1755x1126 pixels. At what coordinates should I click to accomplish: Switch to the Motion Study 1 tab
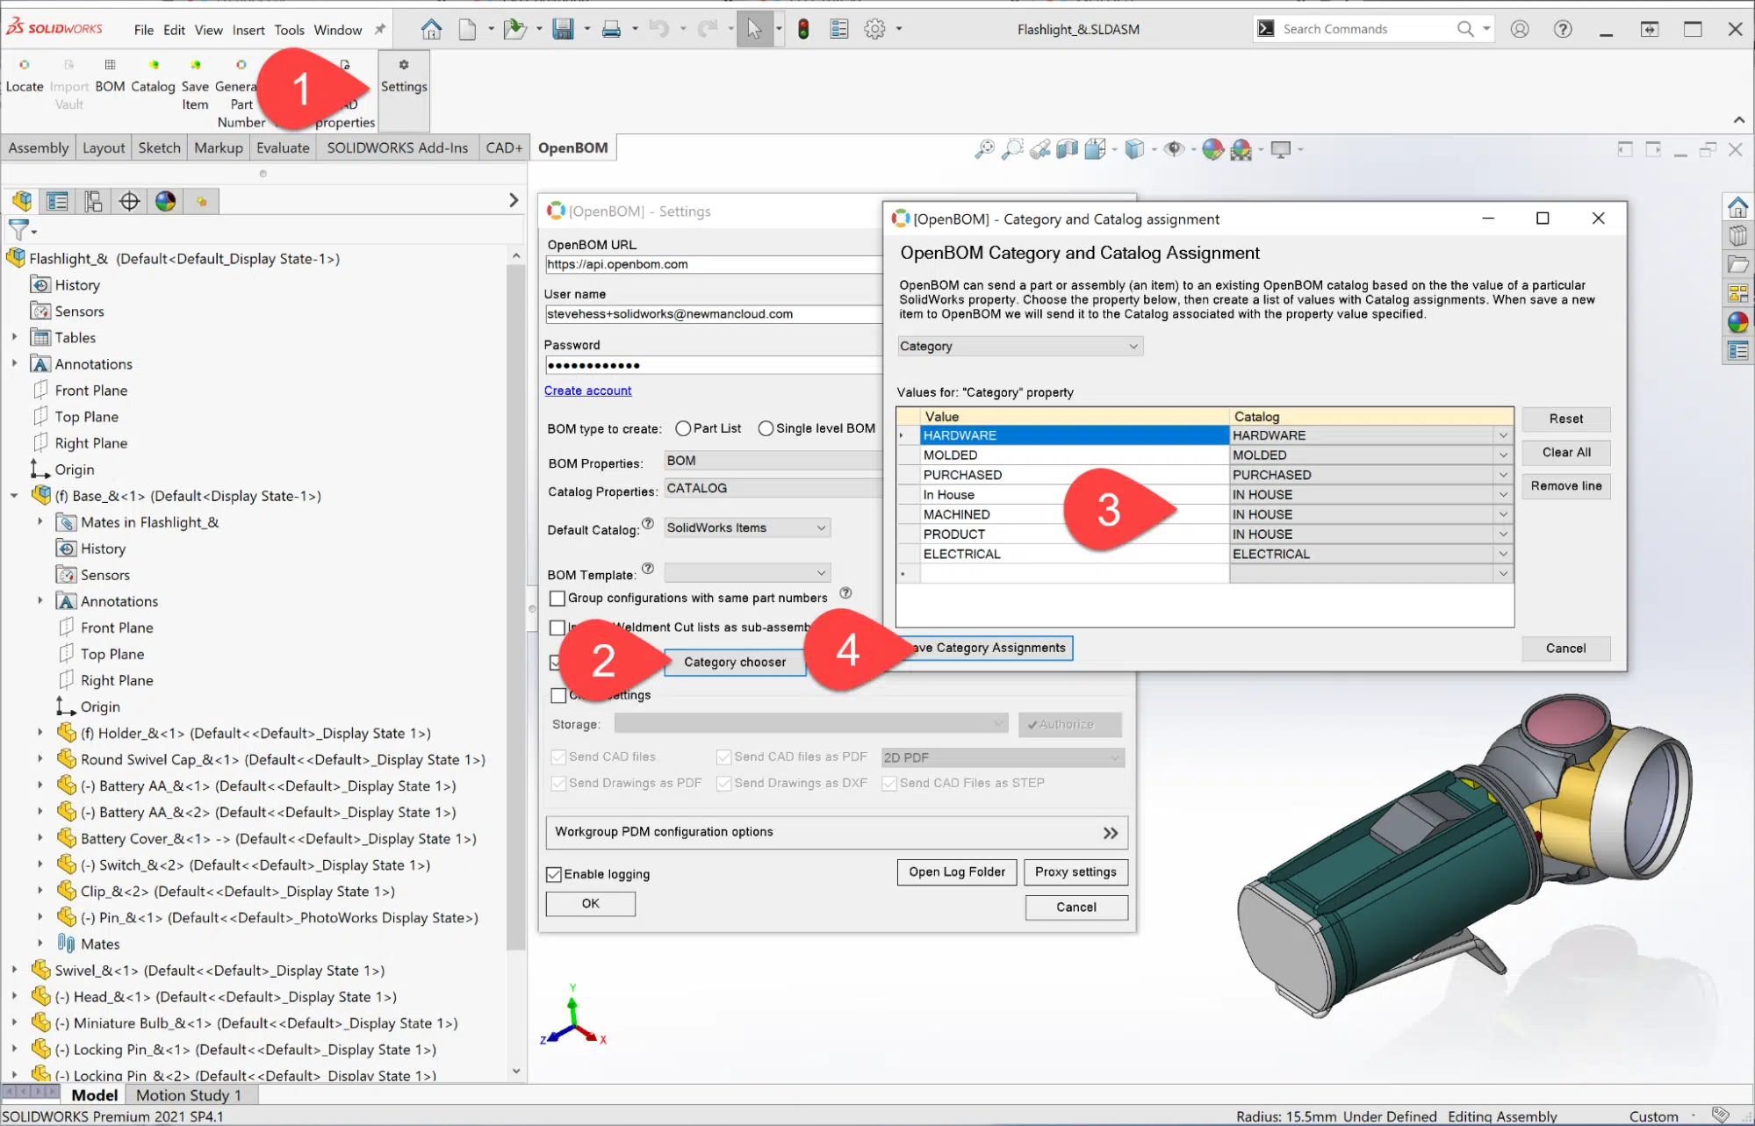pyautogui.click(x=188, y=1095)
